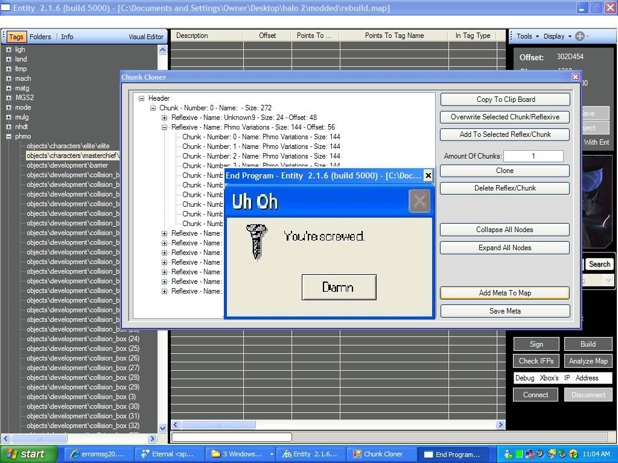Viewport: 618px width, 463px height.
Task: Switch to the Tags tab
Action: (x=16, y=37)
